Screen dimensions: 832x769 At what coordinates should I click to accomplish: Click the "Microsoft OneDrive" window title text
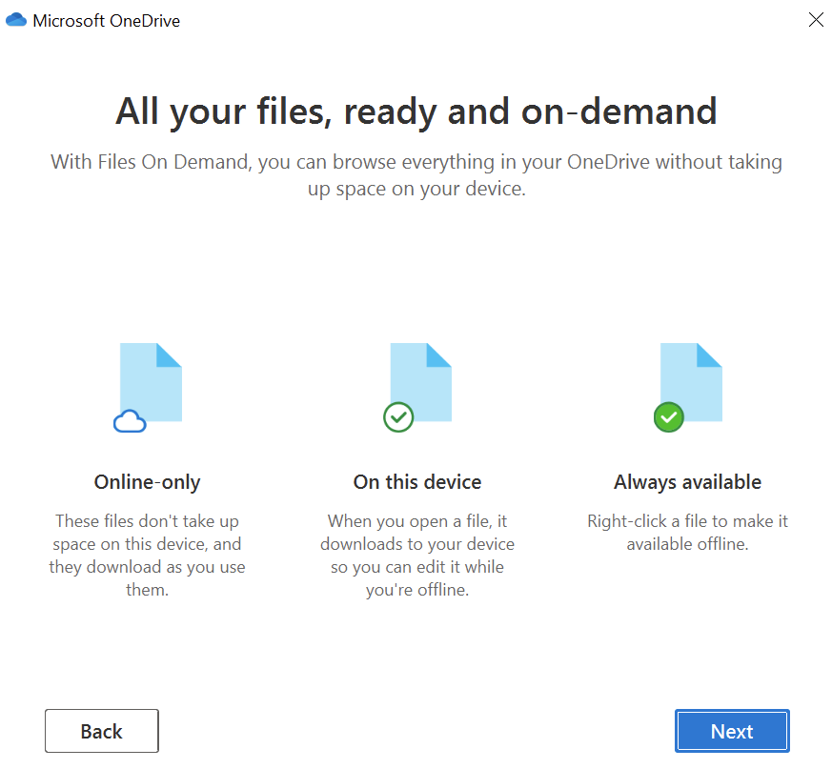point(106,20)
